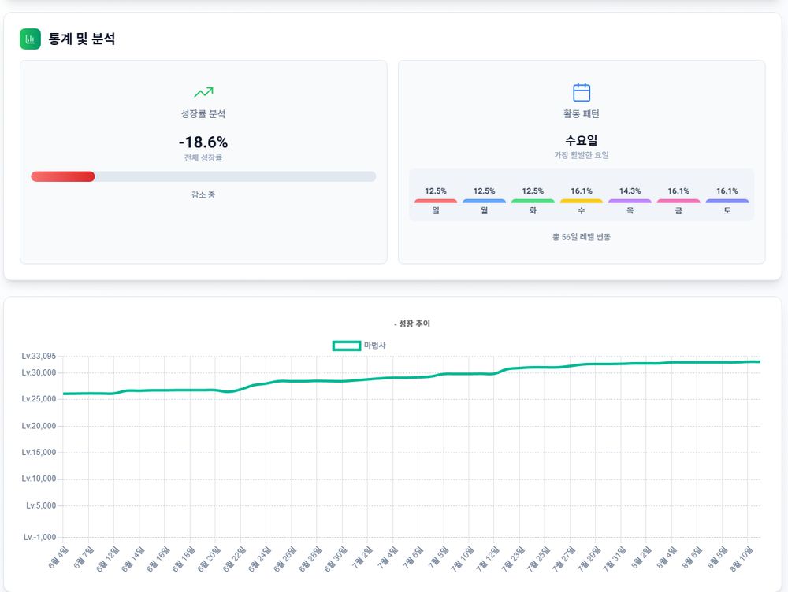Click the green growth trend arrow icon
788x592 pixels.
[203, 92]
